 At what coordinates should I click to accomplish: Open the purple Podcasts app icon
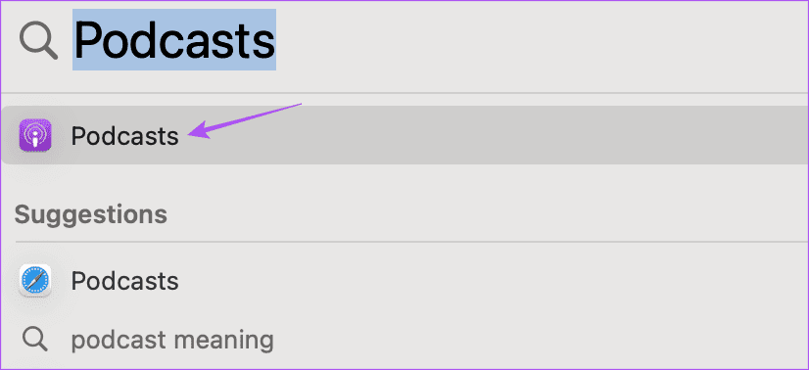tap(35, 135)
